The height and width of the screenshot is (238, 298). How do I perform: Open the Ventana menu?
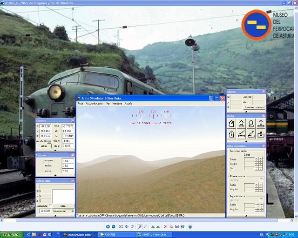click(x=117, y=104)
